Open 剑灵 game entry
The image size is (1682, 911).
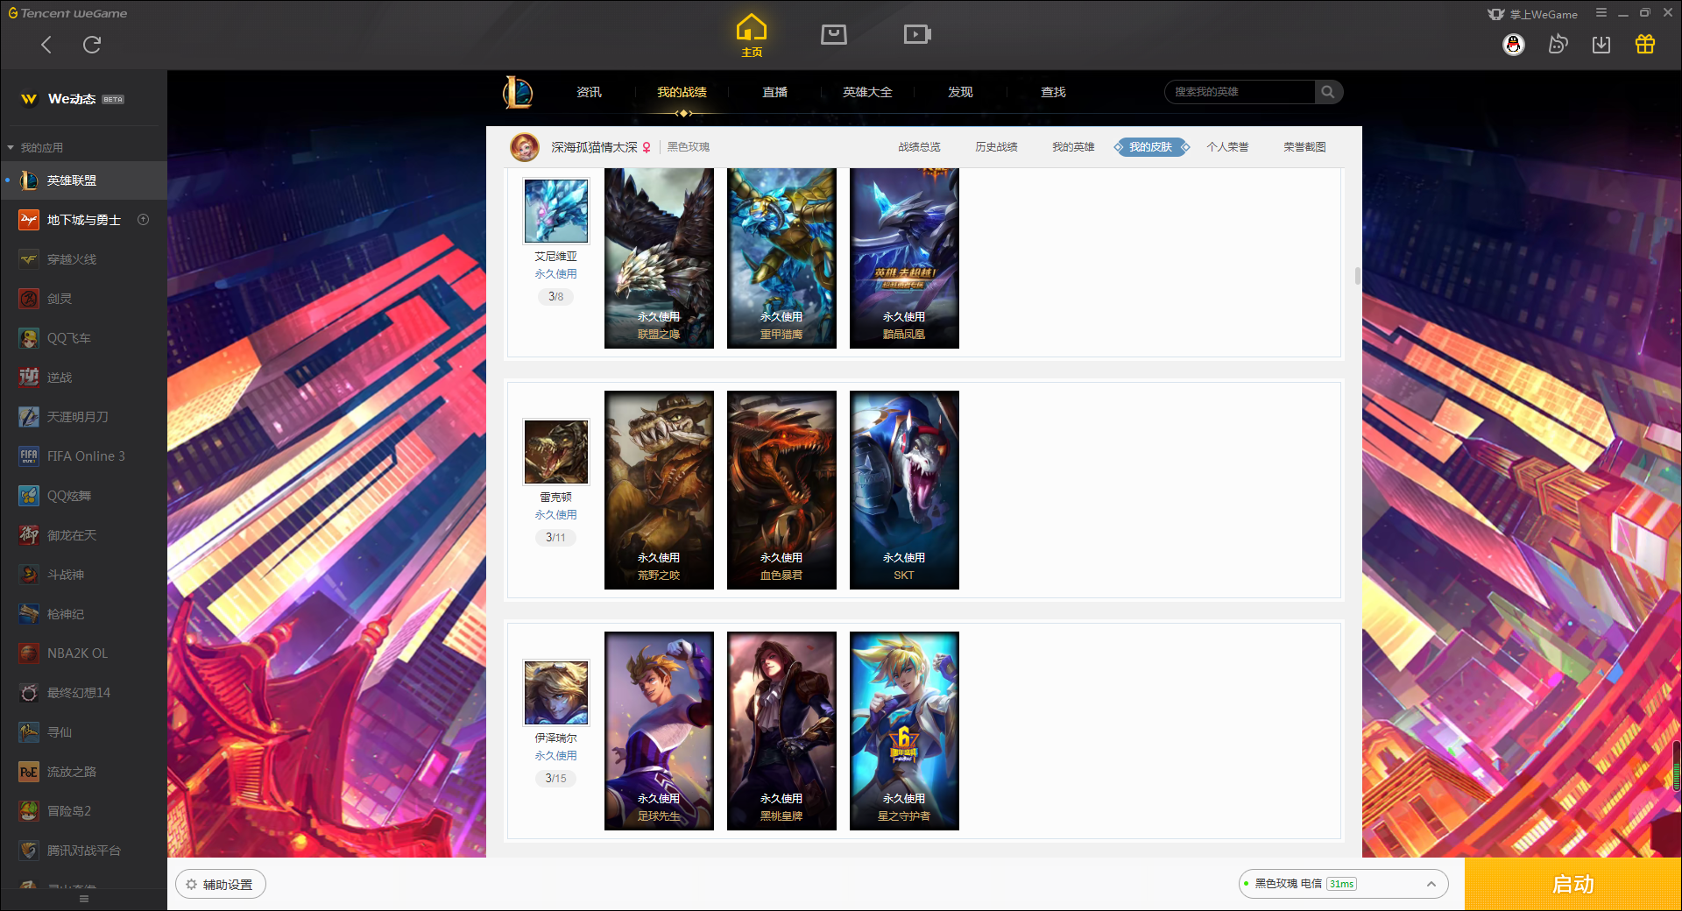(83, 299)
